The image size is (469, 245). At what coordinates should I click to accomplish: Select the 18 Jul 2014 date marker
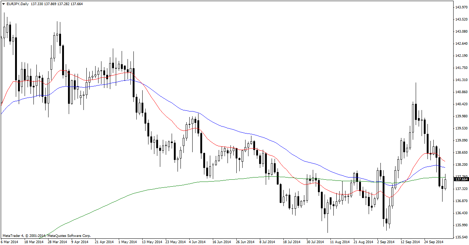click(x=291, y=242)
